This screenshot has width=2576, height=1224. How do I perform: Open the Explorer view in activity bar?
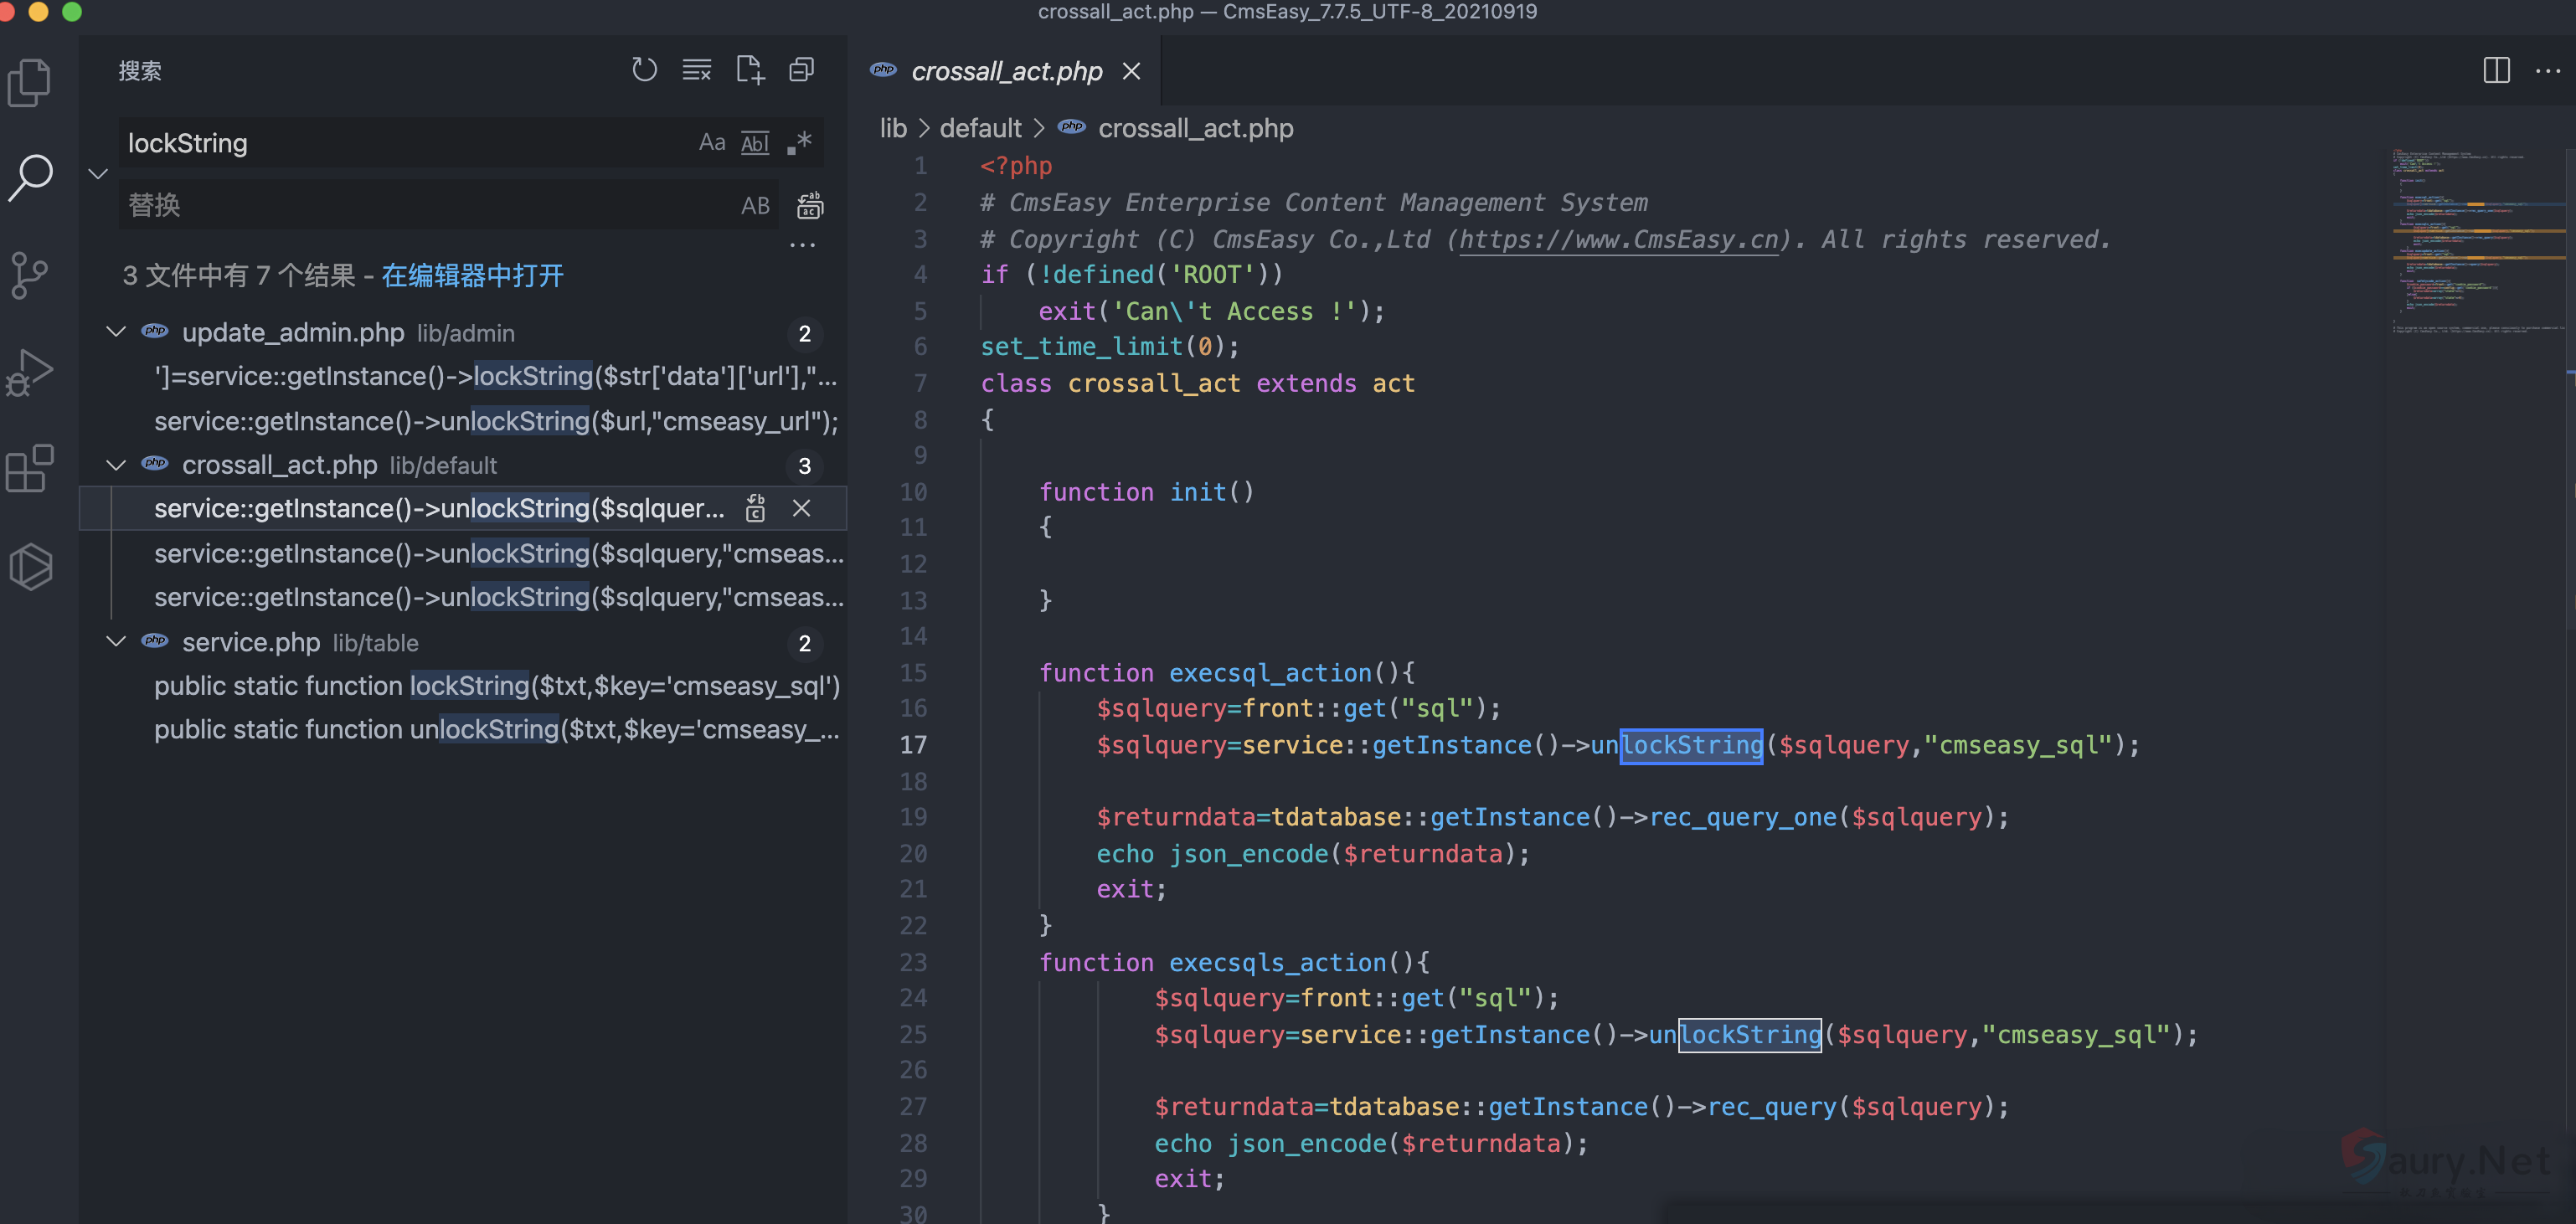tap(30, 81)
